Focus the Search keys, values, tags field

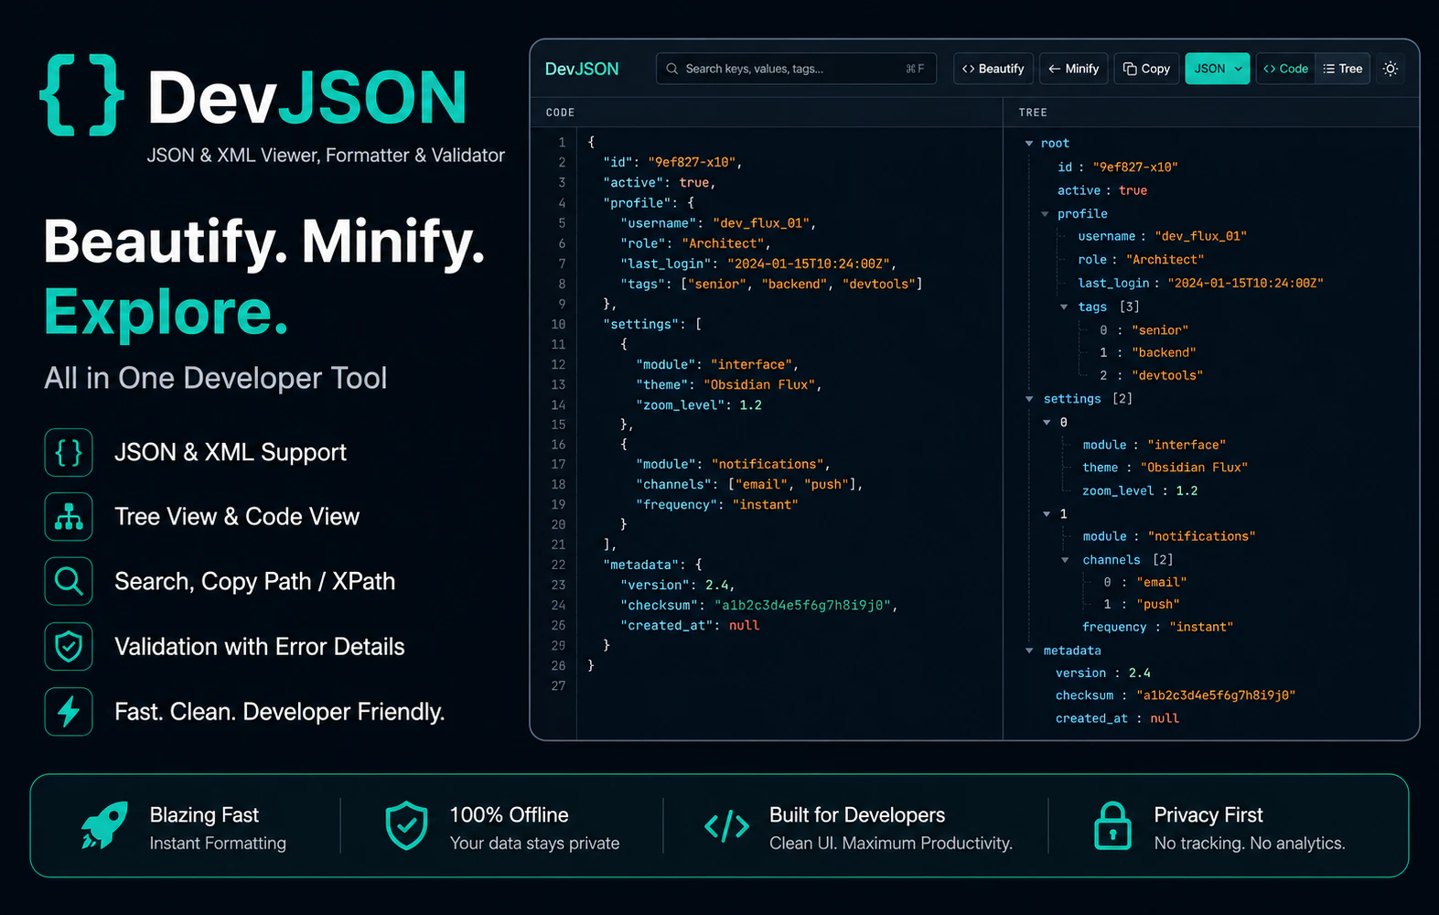pyautogui.click(x=796, y=69)
